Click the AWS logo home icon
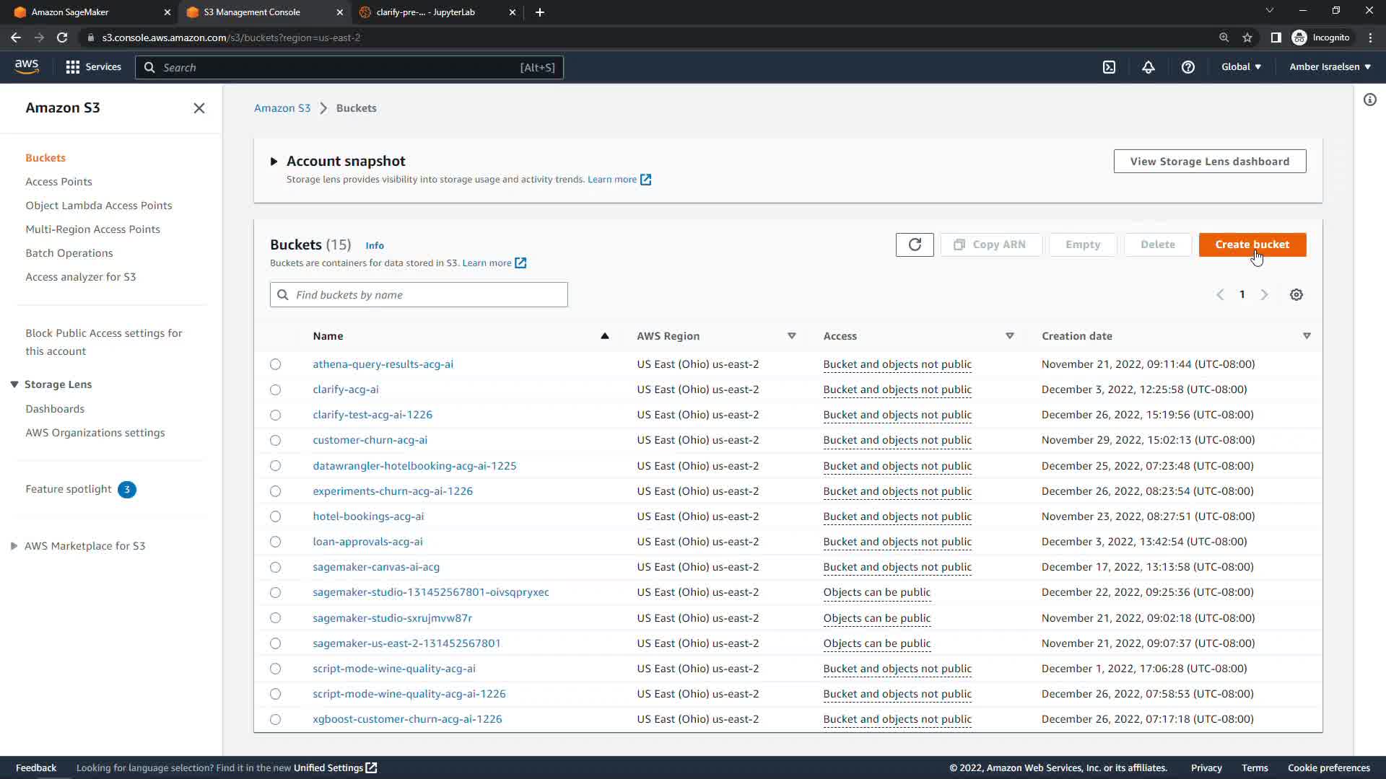 (27, 66)
